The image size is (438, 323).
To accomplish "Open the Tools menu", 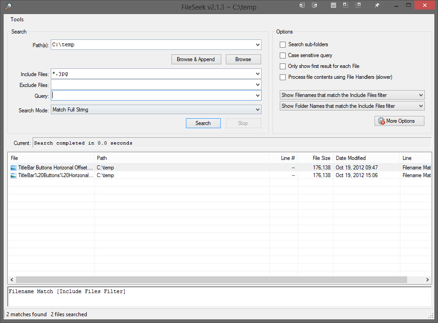I will click(17, 19).
